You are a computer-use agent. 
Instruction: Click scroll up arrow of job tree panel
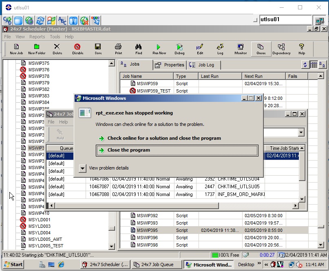pos(112,63)
